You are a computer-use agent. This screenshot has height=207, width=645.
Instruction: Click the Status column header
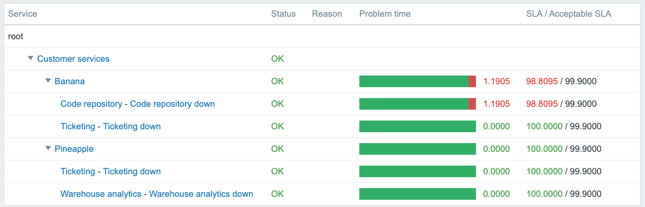pyautogui.click(x=284, y=14)
